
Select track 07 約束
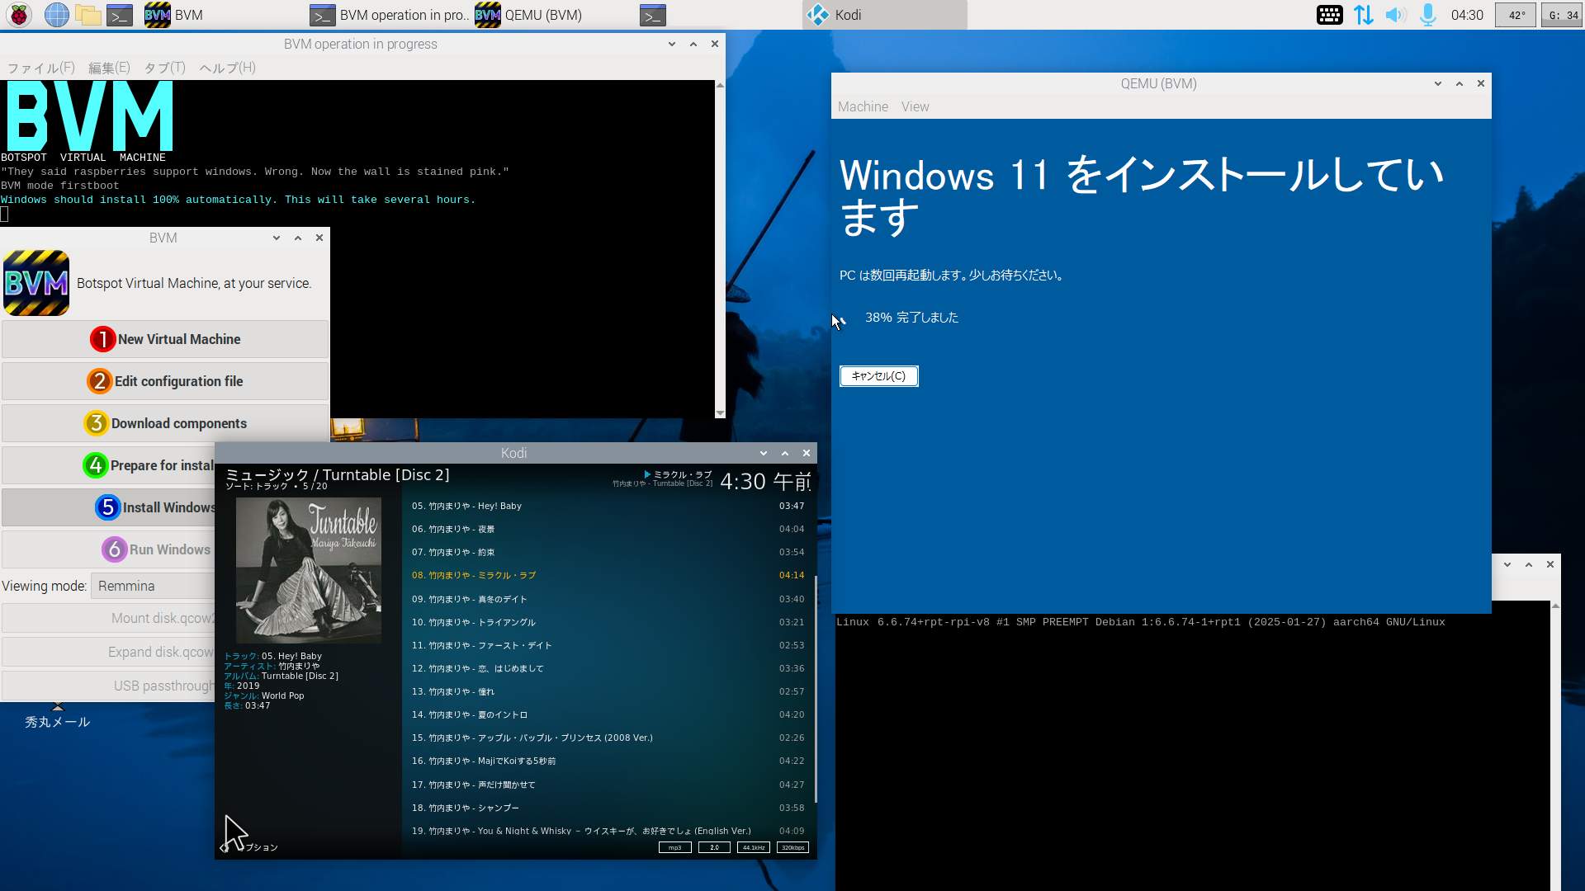608,552
